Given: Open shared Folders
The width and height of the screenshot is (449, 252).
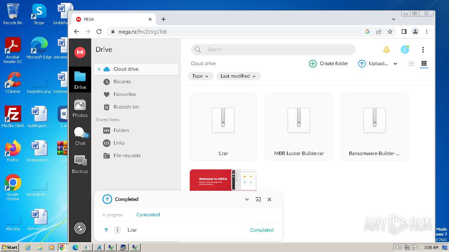Looking at the screenshot, I should [121, 130].
